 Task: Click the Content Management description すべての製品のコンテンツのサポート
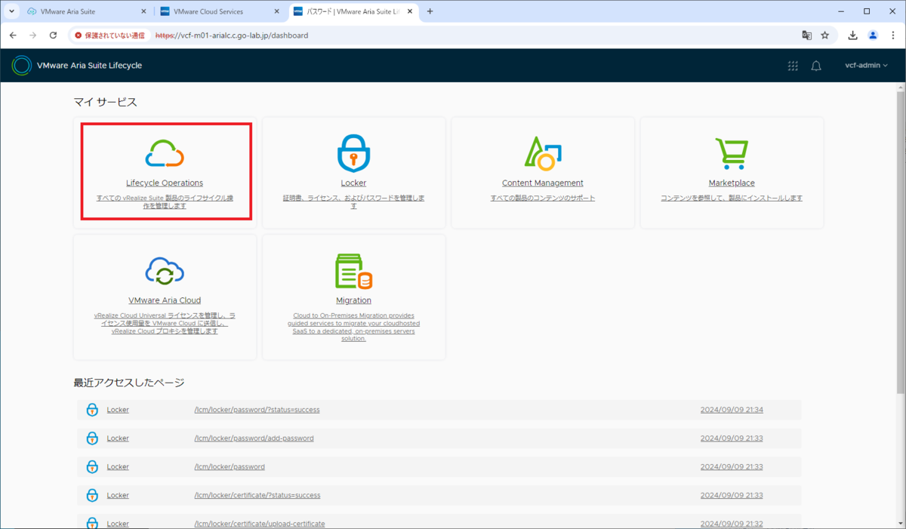point(542,198)
